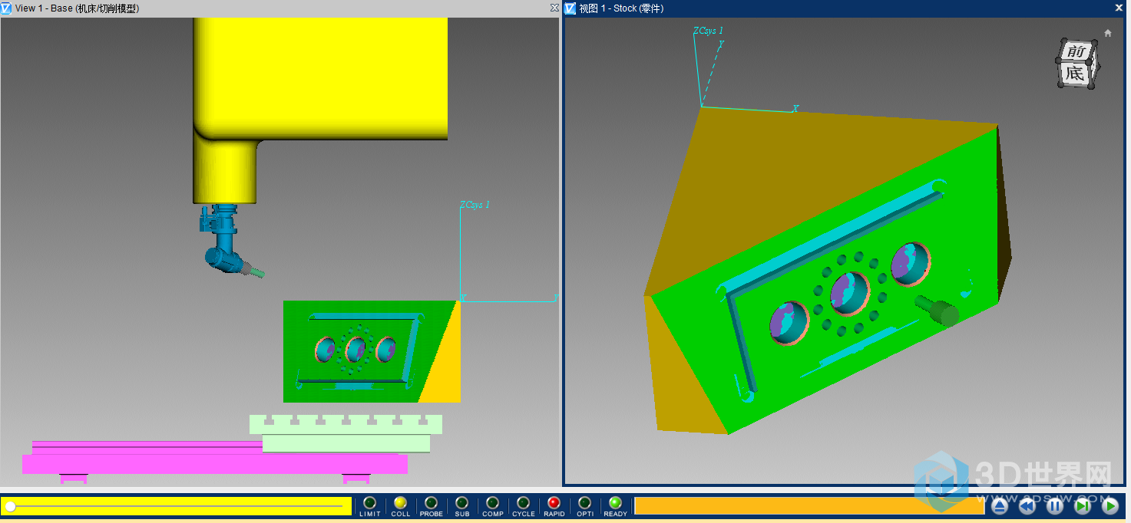Click the OPTI status indicator light
Screen dimensions: 1131x523
tap(584, 503)
